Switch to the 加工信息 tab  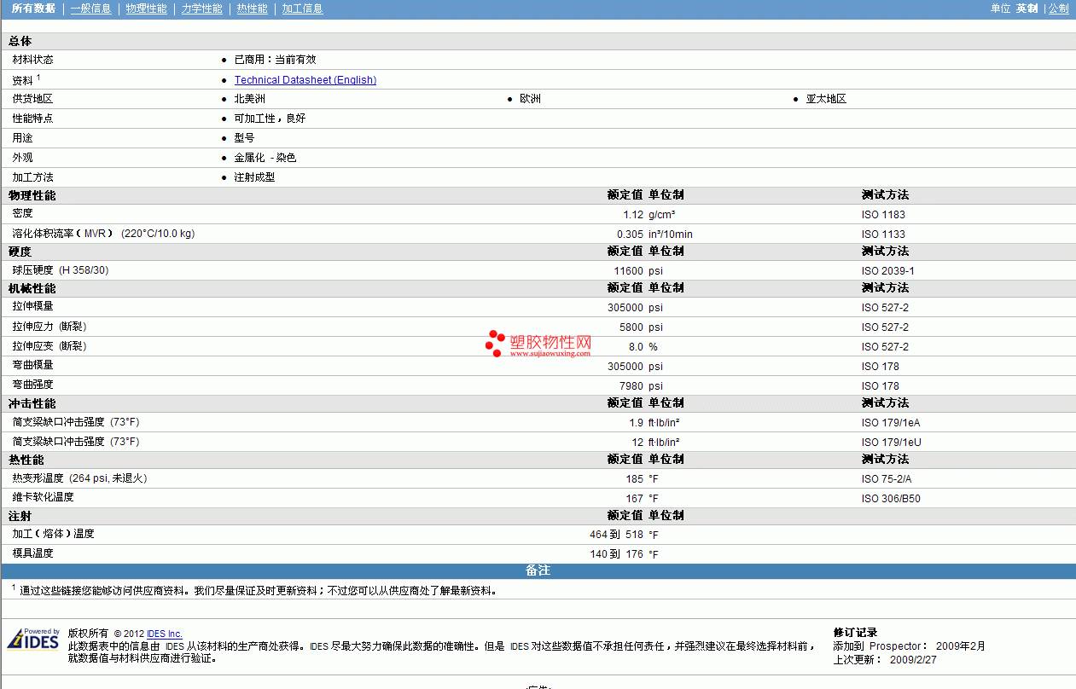point(302,9)
